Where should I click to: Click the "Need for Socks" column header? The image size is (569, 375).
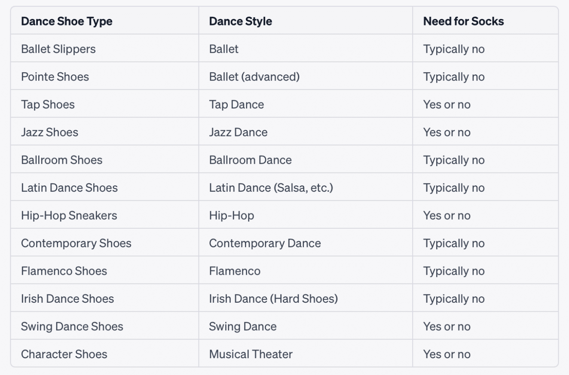pos(463,21)
